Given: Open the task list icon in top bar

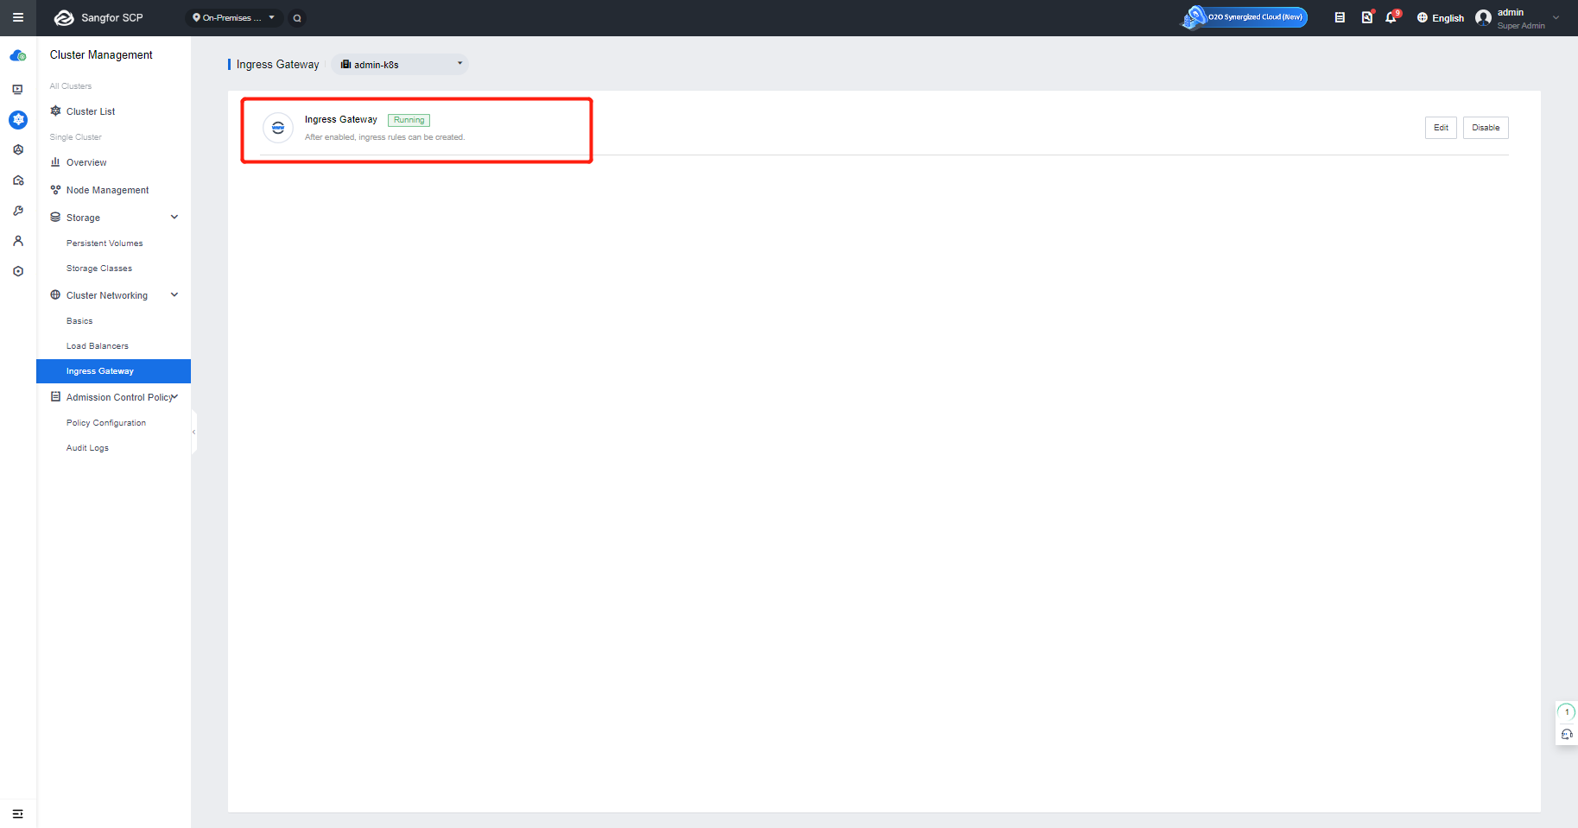Looking at the screenshot, I should tap(1340, 17).
